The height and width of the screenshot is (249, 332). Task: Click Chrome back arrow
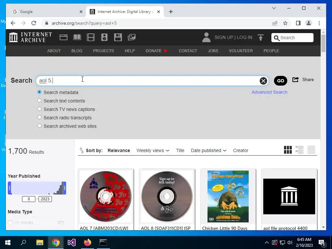pyautogui.click(x=13, y=23)
